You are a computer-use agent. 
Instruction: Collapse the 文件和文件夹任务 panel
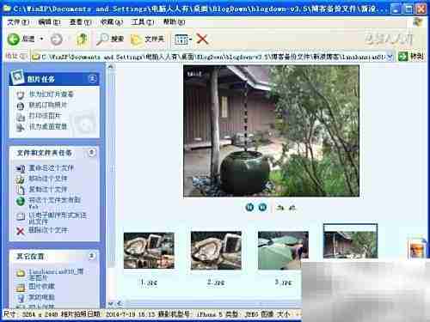(91, 153)
